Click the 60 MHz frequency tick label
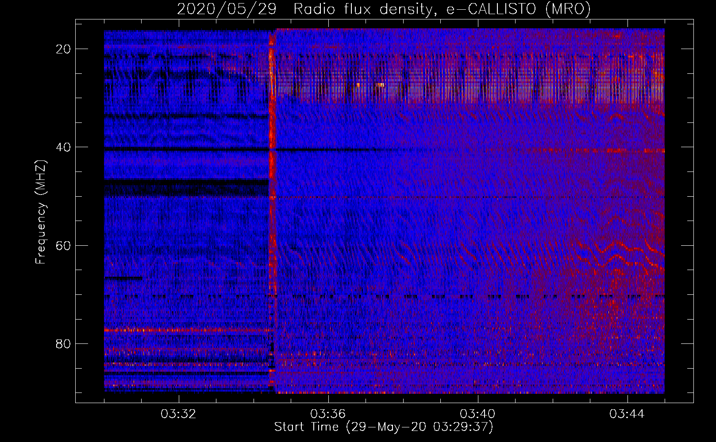Image resolution: width=716 pixels, height=442 pixels. pyautogui.click(x=63, y=245)
